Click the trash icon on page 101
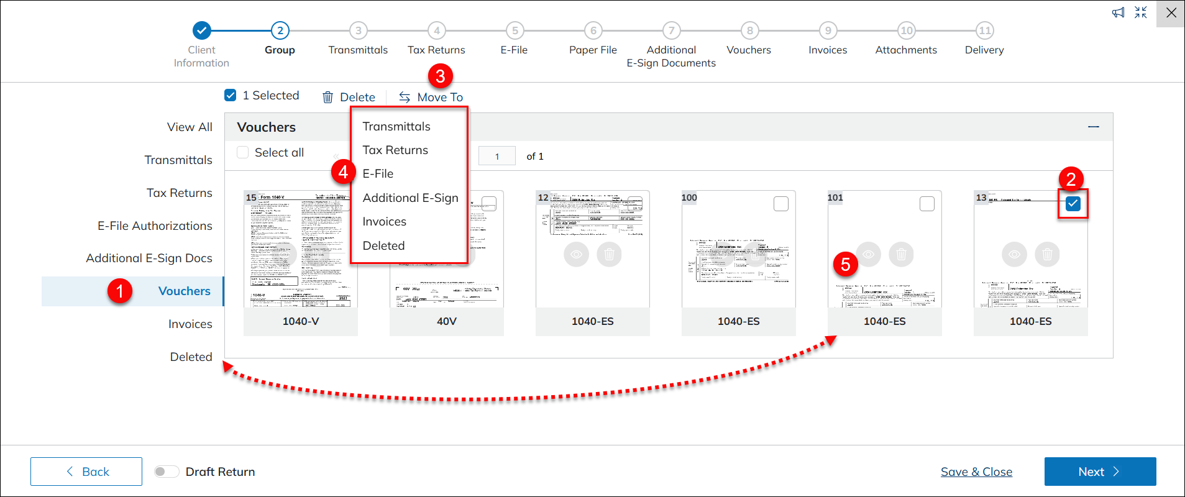 point(901,254)
